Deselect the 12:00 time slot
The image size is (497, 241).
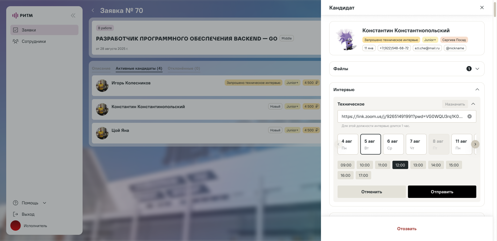click(x=400, y=165)
